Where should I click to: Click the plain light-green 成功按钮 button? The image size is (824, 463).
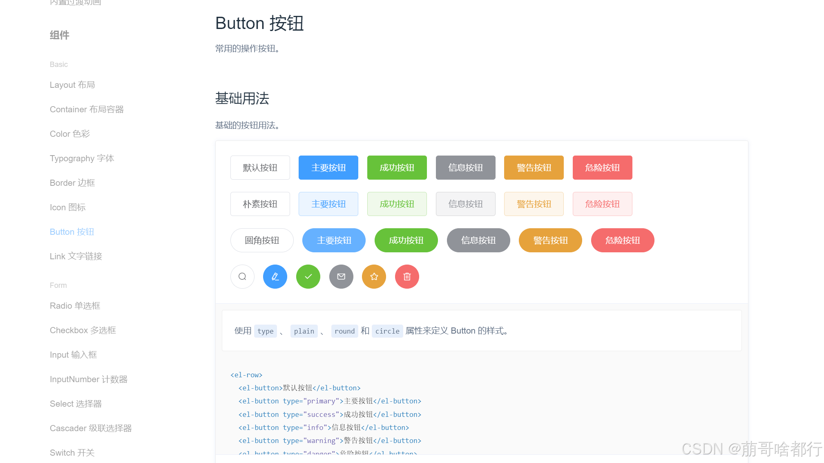coord(397,204)
